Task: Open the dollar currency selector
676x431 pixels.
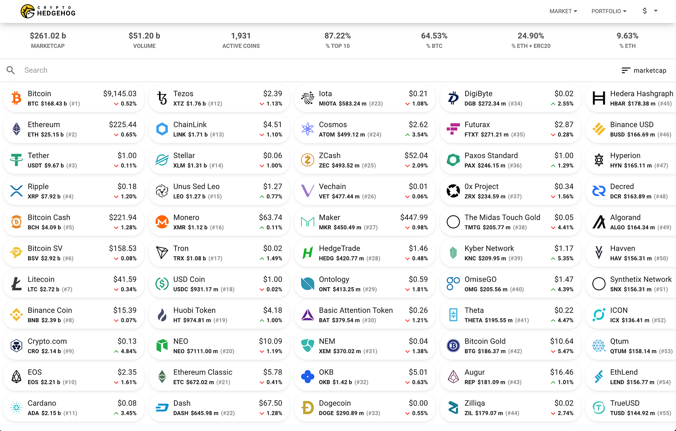Action: coord(650,11)
